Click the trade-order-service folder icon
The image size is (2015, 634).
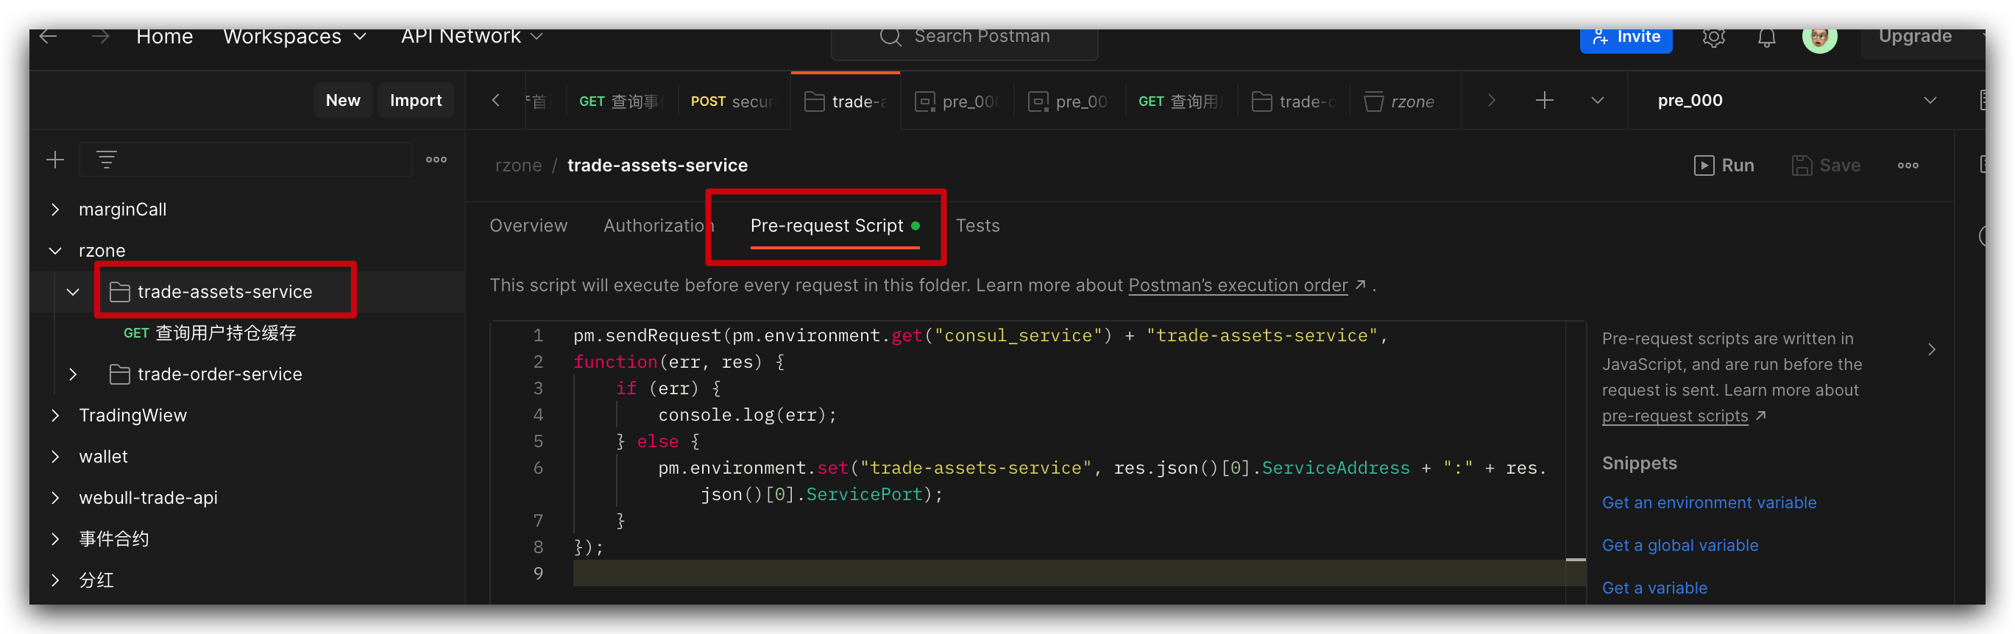point(120,374)
